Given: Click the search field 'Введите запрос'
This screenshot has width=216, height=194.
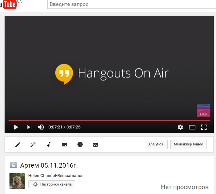Looking at the screenshot, I should pyautogui.click(x=131, y=5).
